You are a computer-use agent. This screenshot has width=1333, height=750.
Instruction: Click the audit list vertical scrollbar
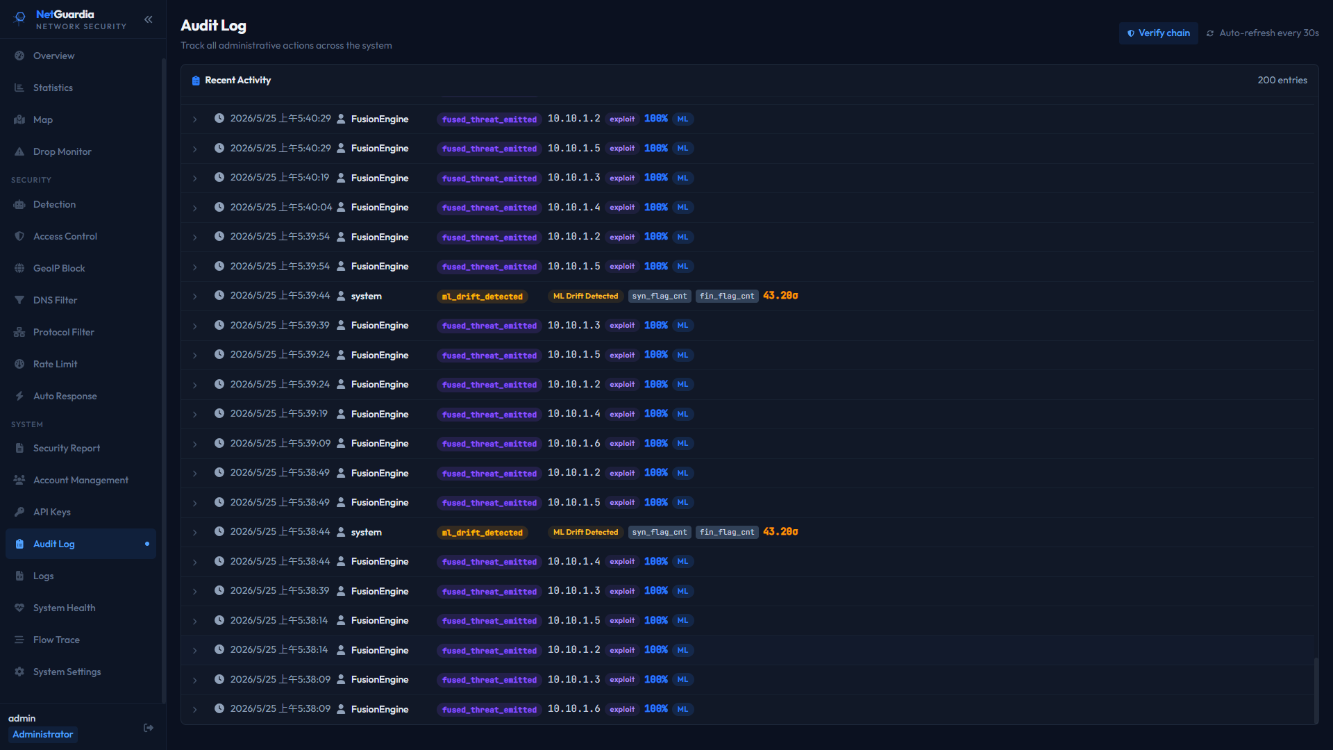click(x=1316, y=691)
